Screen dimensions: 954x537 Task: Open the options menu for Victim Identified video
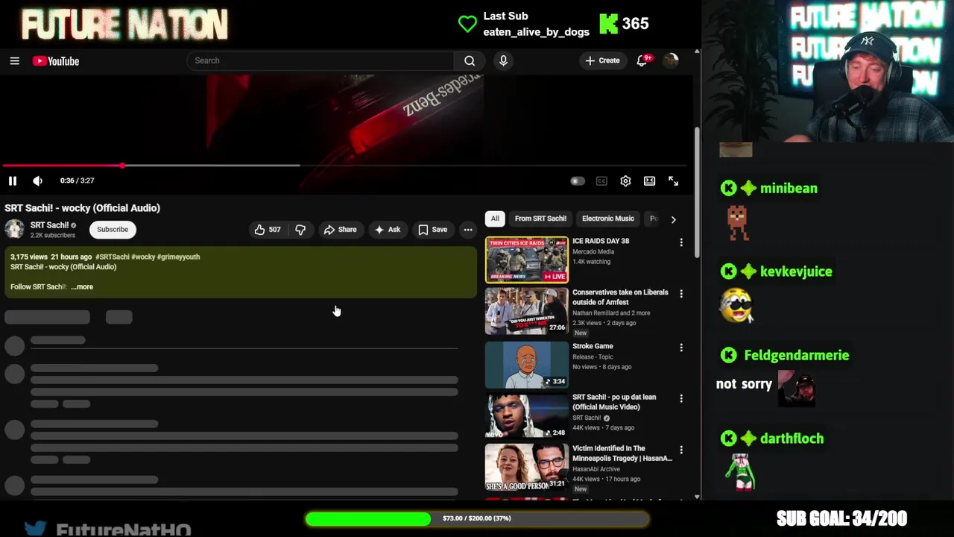pyautogui.click(x=681, y=450)
